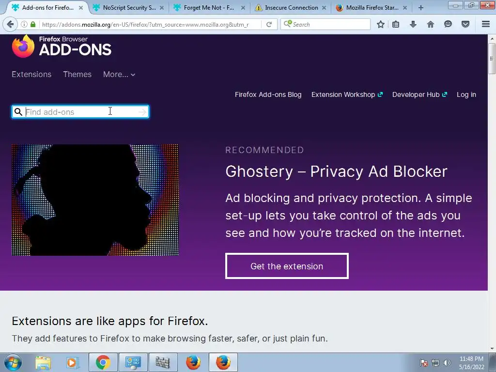Reload the current page

click(269, 24)
